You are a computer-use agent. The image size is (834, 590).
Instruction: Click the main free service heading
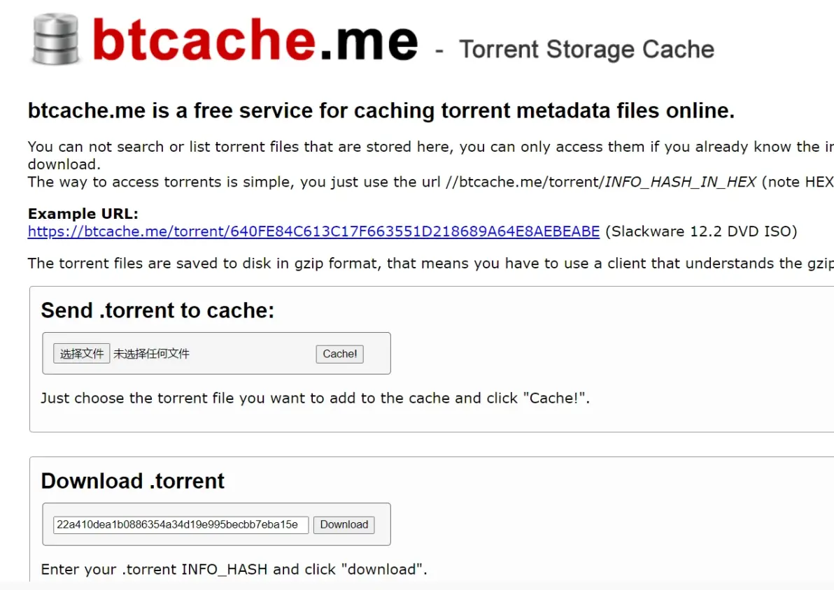(381, 111)
